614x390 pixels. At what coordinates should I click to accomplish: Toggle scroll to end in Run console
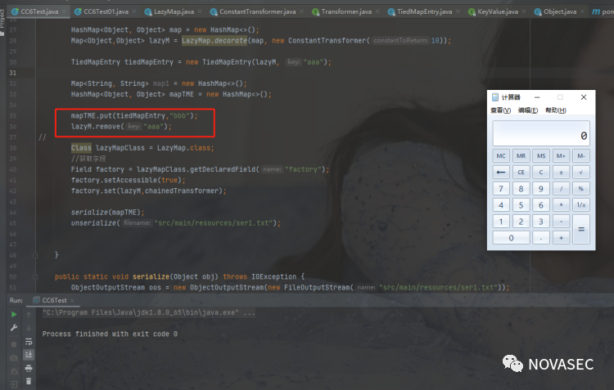(x=29, y=355)
